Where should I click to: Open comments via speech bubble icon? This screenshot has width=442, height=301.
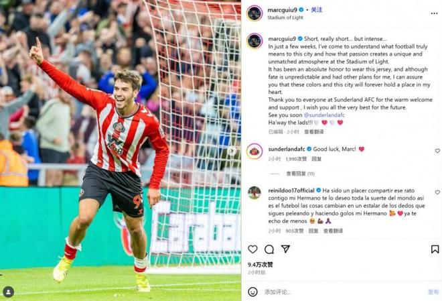pyautogui.click(x=269, y=249)
